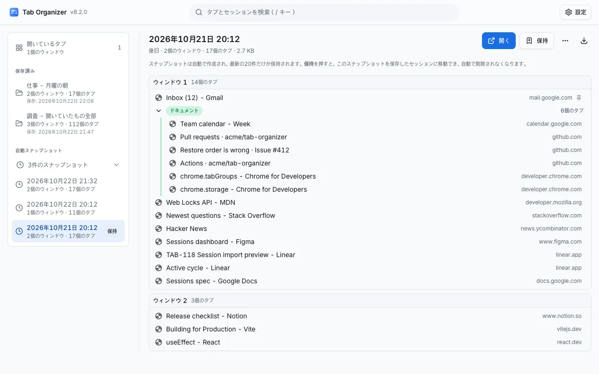This screenshot has width=599, height=374.
Task: Click Active cycle - Linear tab row
Action: point(370,268)
